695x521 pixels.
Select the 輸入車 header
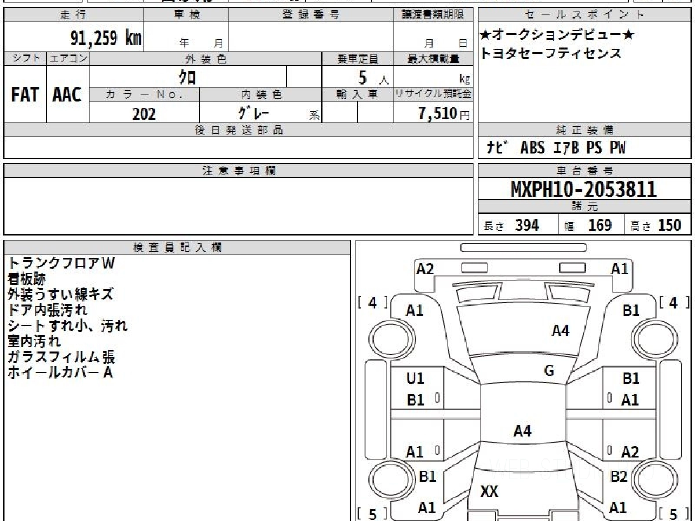click(357, 94)
